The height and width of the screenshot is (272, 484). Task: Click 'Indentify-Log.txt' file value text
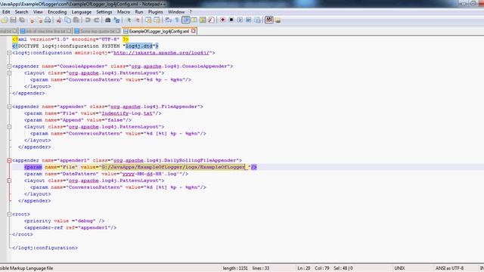pyautogui.click(x=127, y=113)
